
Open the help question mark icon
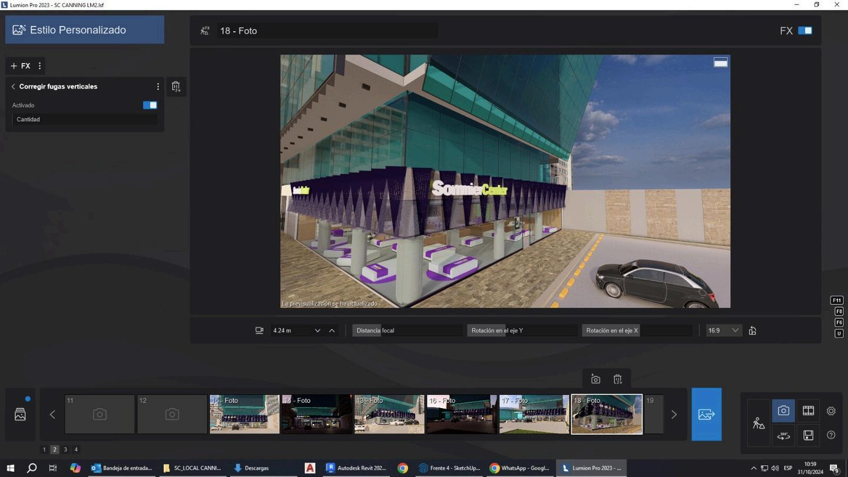pos(831,435)
